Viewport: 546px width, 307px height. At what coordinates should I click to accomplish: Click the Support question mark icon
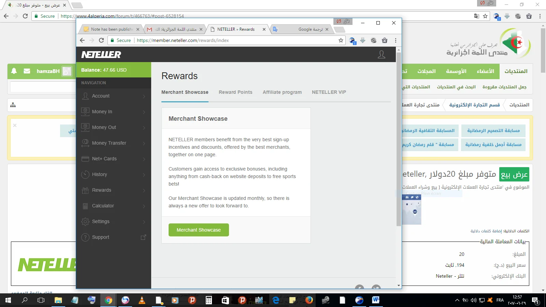(85, 237)
